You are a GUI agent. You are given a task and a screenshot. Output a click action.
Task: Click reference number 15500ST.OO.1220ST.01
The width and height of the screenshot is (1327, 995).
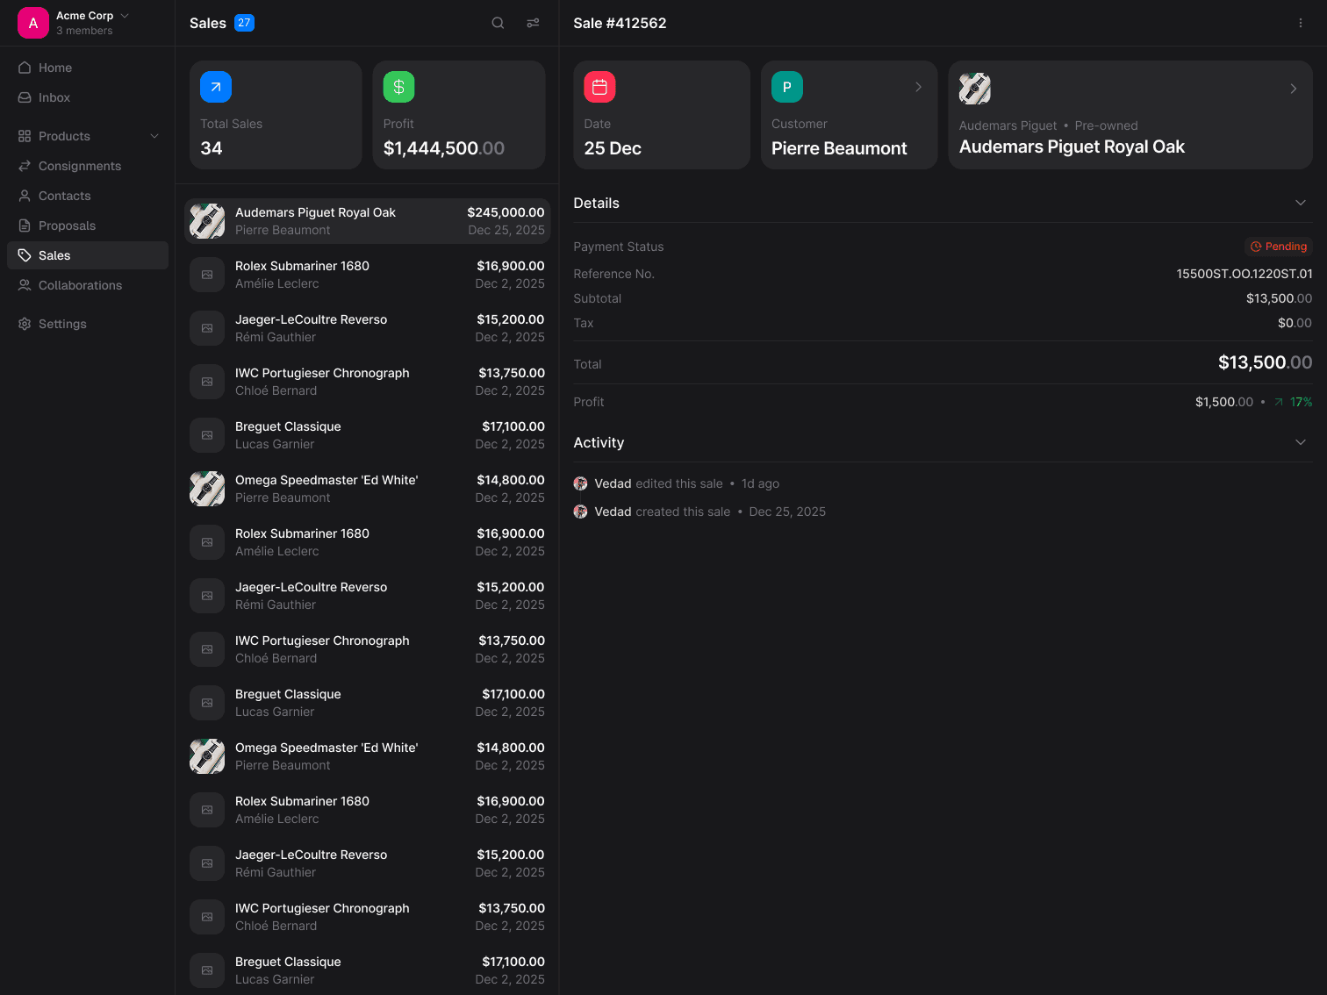point(1245,274)
